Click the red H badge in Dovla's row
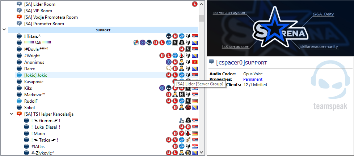The width and height of the screenshot is (354, 156). coord(182,49)
